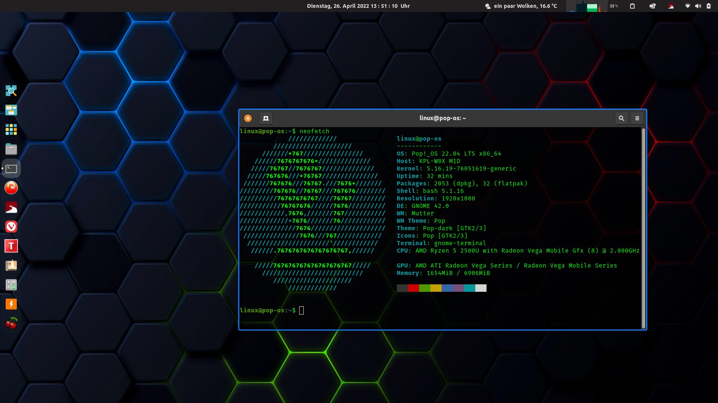This screenshot has width=718, height=403.
Task: Click the CPU temperature 35°C indicator
Action: 614,6
